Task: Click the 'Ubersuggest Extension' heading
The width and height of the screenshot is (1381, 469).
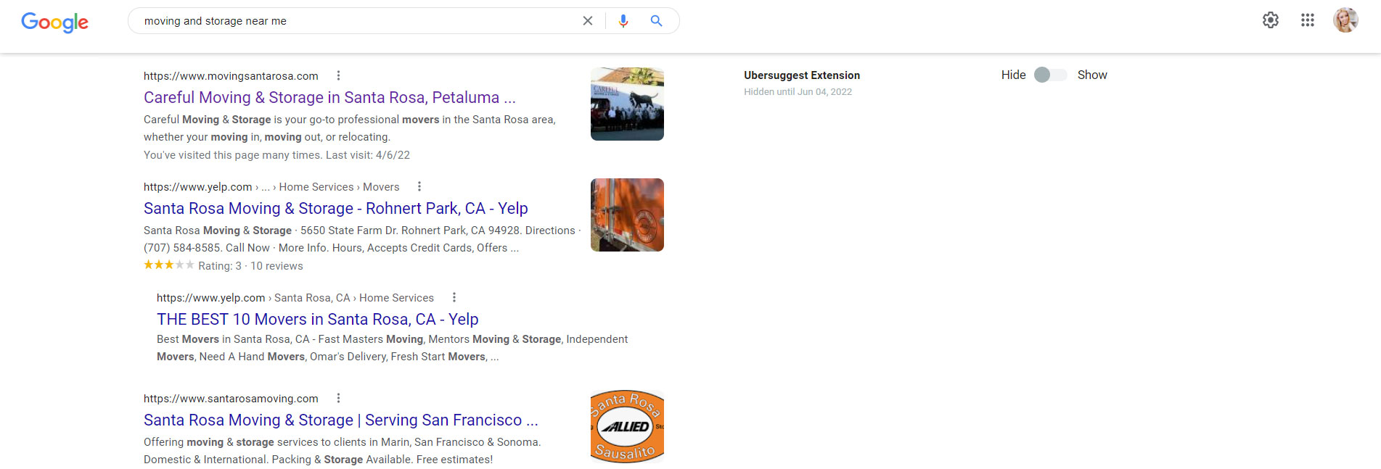Action: 802,75
